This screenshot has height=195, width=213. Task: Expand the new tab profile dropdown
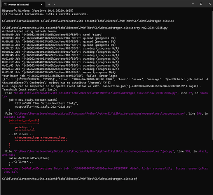(54, 5)
